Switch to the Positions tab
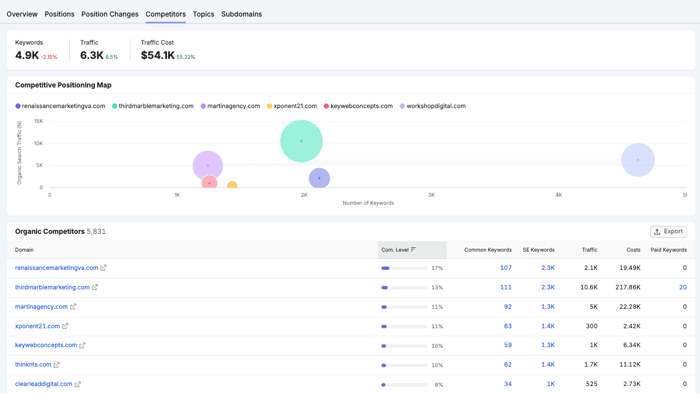700x394 pixels. pos(59,14)
